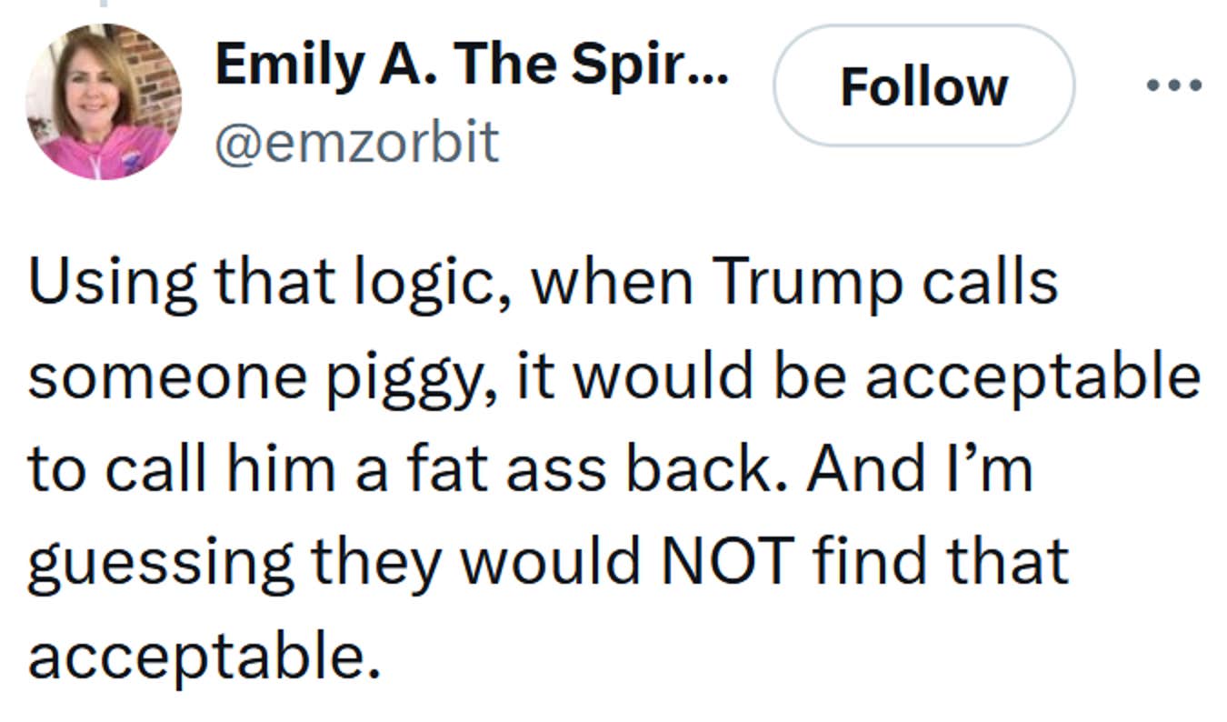Click the display name Emily A. The Spir...
The width and height of the screenshot is (1227, 722).
coord(473,62)
